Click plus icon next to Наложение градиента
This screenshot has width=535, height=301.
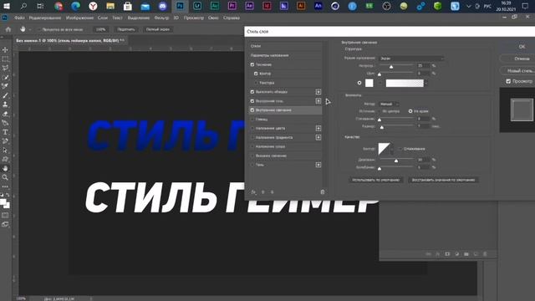318,137
